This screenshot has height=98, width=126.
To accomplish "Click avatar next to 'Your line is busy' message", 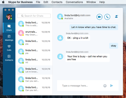I will tap(60, 56).
